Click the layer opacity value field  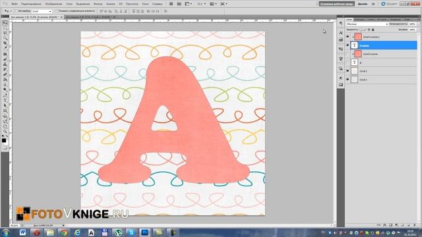click(x=412, y=24)
